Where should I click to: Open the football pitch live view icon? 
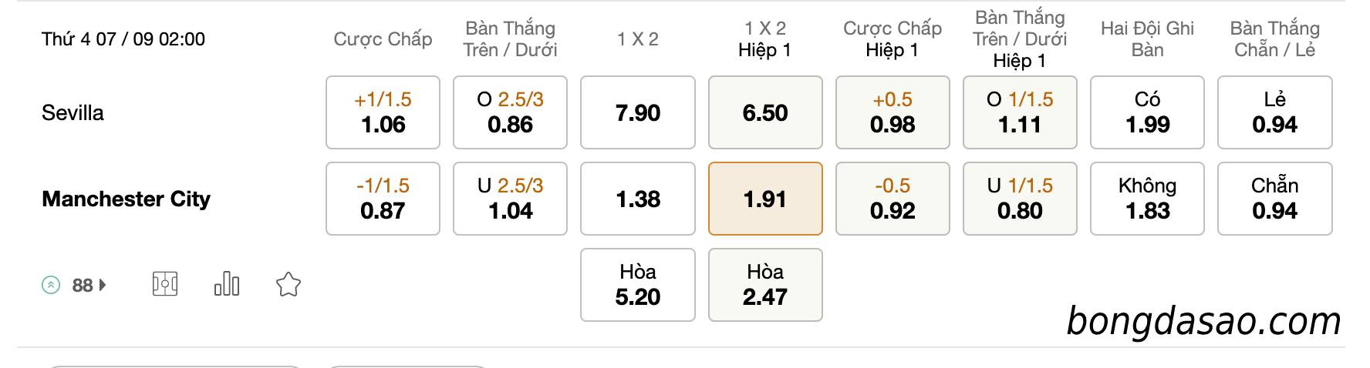click(165, 285)
